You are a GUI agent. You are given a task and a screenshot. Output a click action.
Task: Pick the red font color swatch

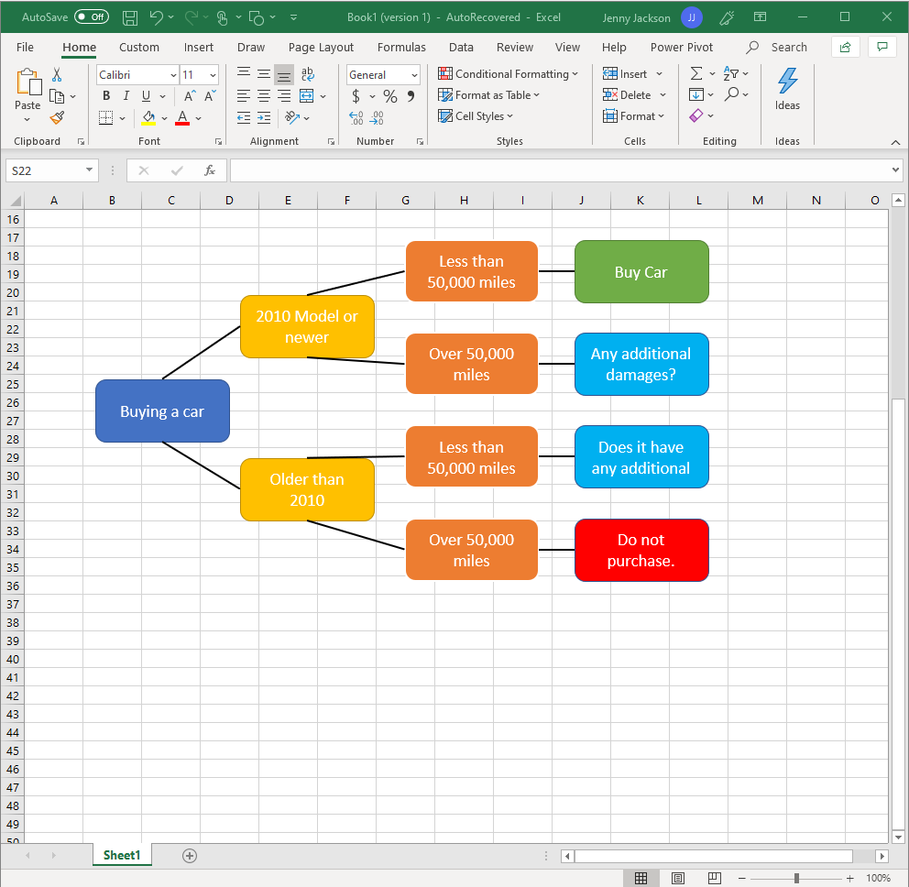(181, 117)
